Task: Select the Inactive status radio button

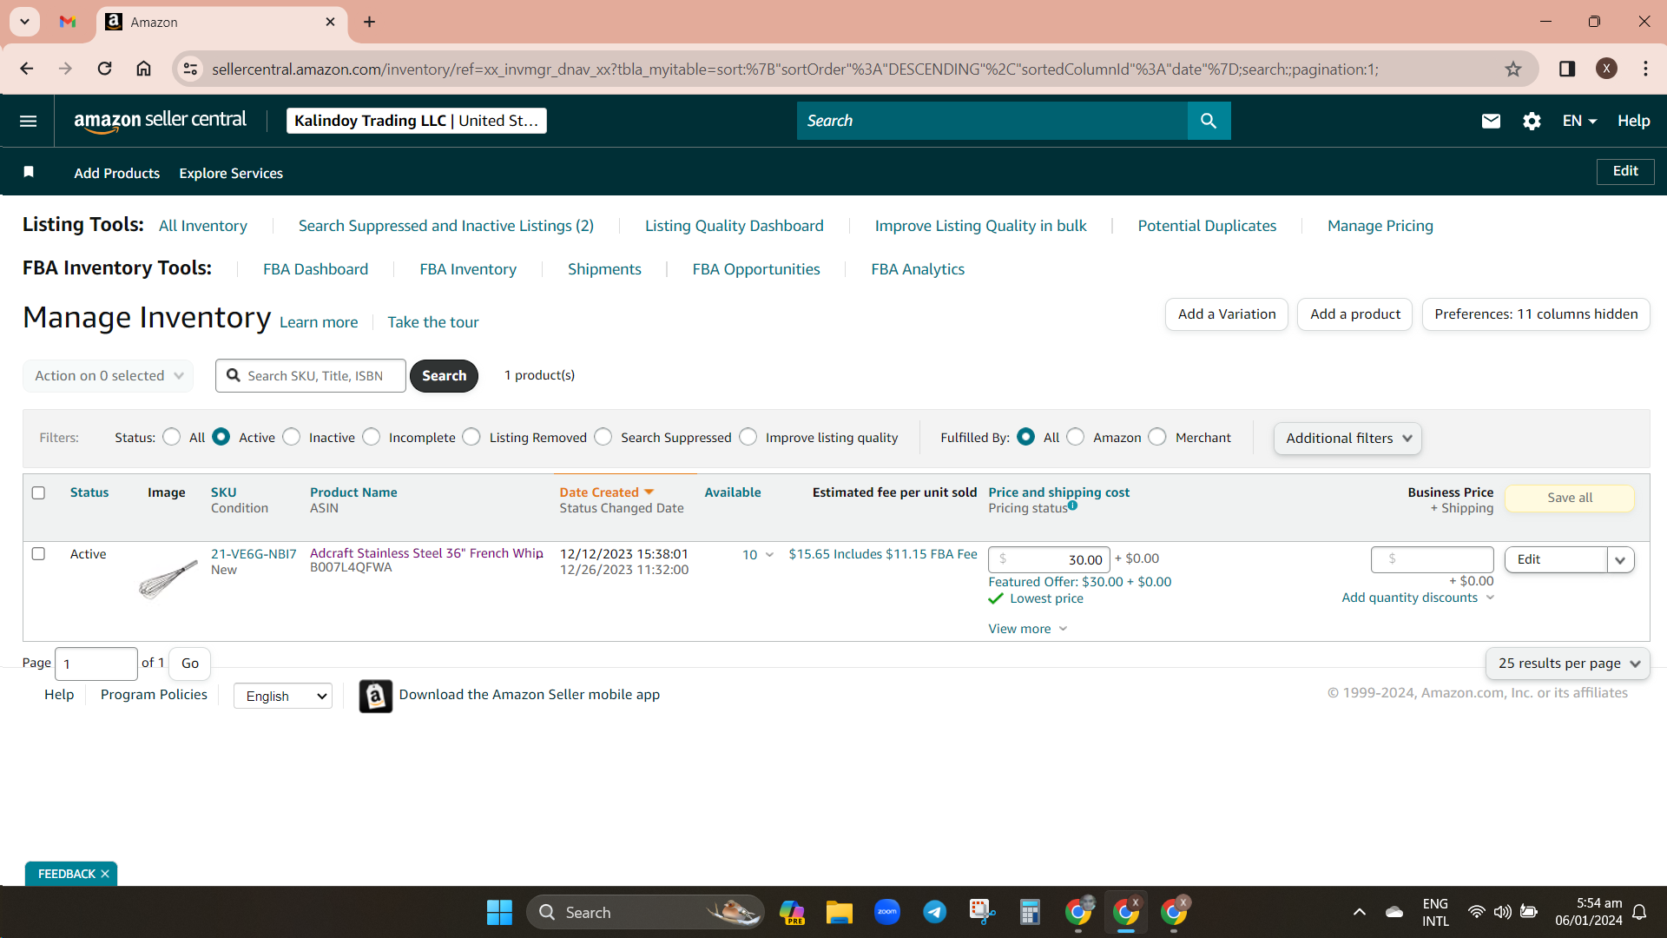Action: 292,437
